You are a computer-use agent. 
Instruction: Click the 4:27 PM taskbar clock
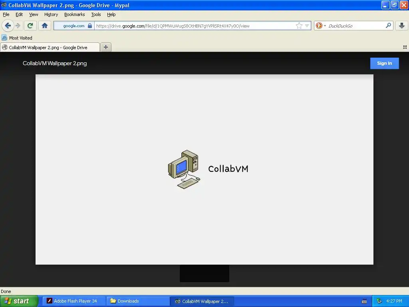[x=394, y=301]
